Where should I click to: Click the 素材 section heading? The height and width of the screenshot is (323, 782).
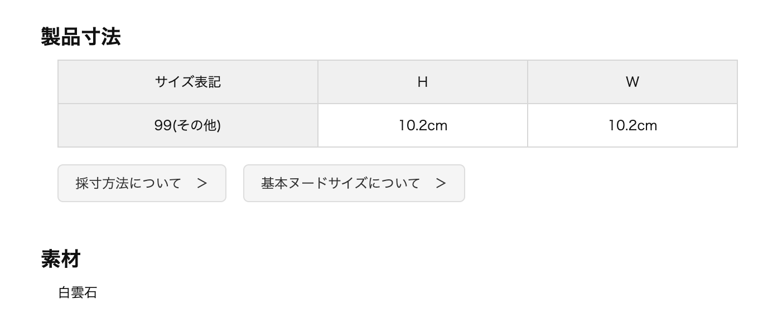tap(61, 259)
